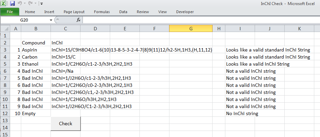Screen dimensions: 320x137
Task: Click the Redo arrow icon
Action: click(x=30, y=4)
